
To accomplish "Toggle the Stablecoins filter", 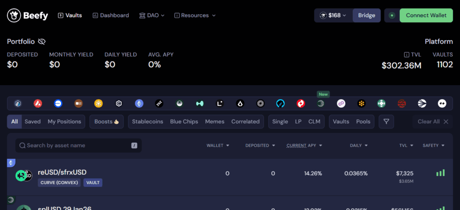I will [x=147, y=122].
